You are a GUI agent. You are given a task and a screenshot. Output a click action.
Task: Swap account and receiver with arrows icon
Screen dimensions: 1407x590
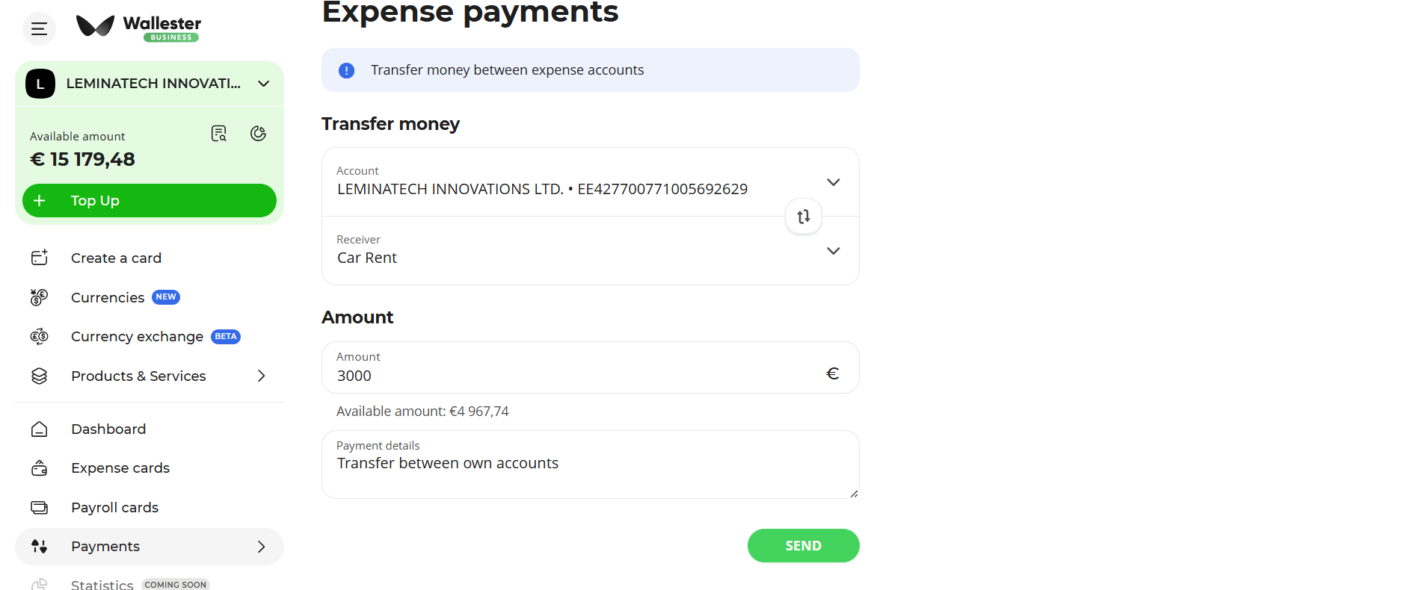click(804, 217)
